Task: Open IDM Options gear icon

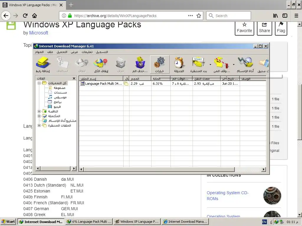Action: pyautogui.click(x=160, y=65)
